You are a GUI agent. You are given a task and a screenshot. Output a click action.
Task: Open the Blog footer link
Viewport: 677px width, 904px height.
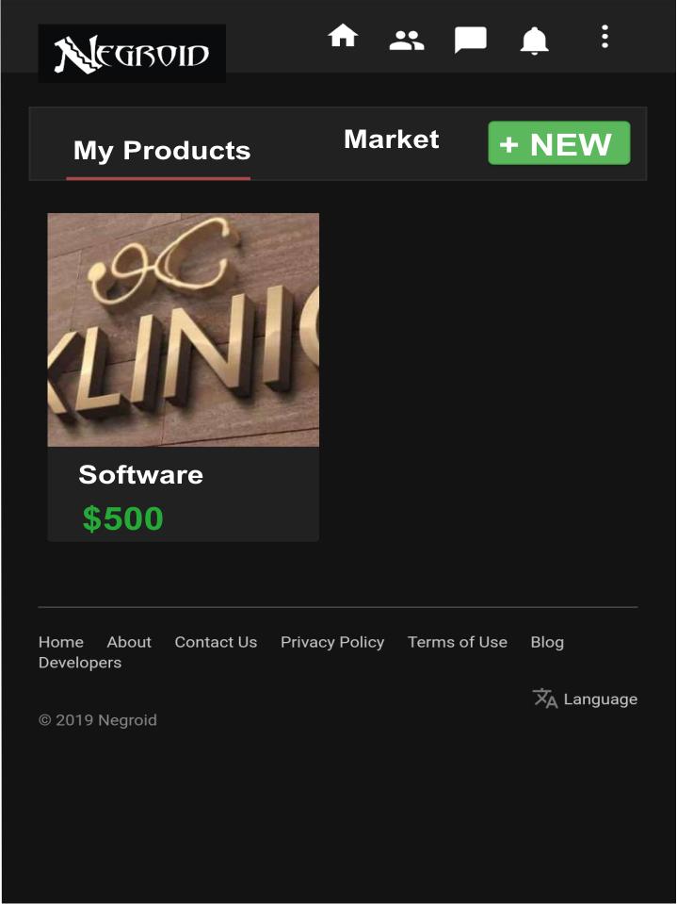[547, 642]
